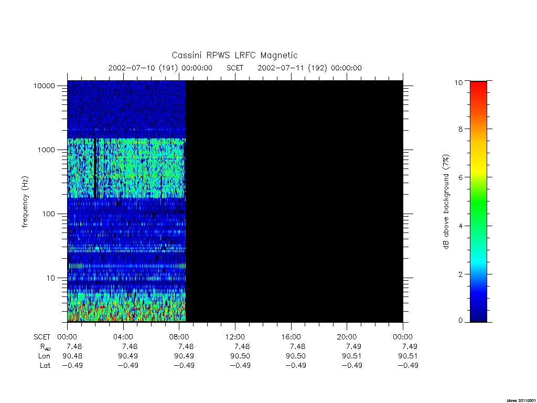Click the '04:00' time axis label
Image resolution: width=537 pixels, height=403 pixels.
coord(123,337)
